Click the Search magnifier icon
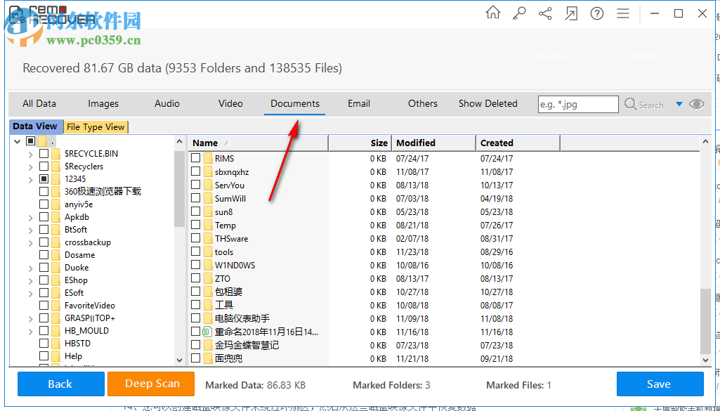The height and width of the screenshot is (411, 720). point(631,104)
